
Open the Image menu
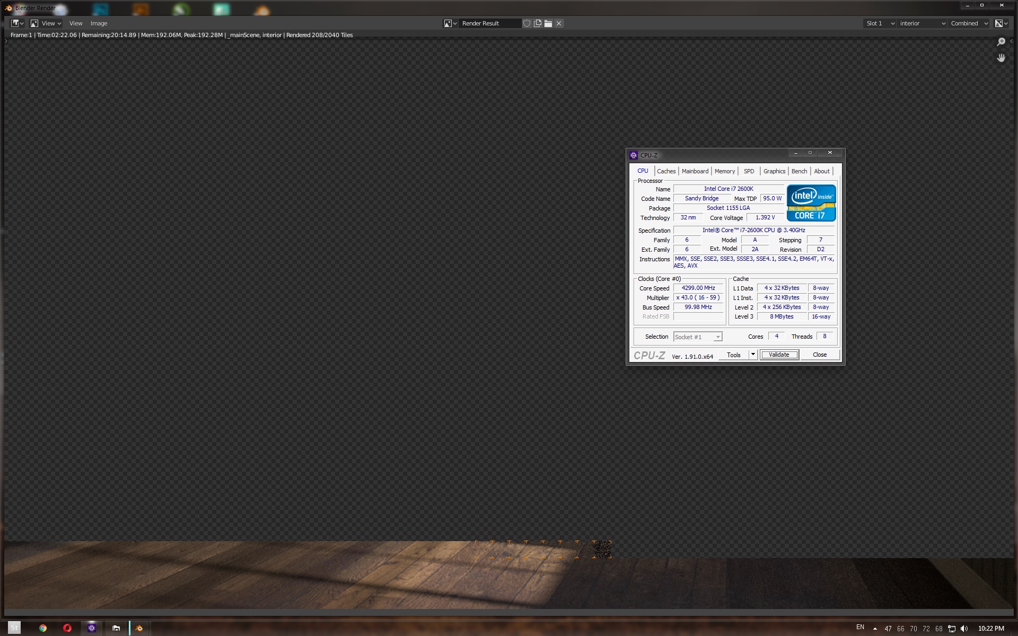[x=99, y=23]
